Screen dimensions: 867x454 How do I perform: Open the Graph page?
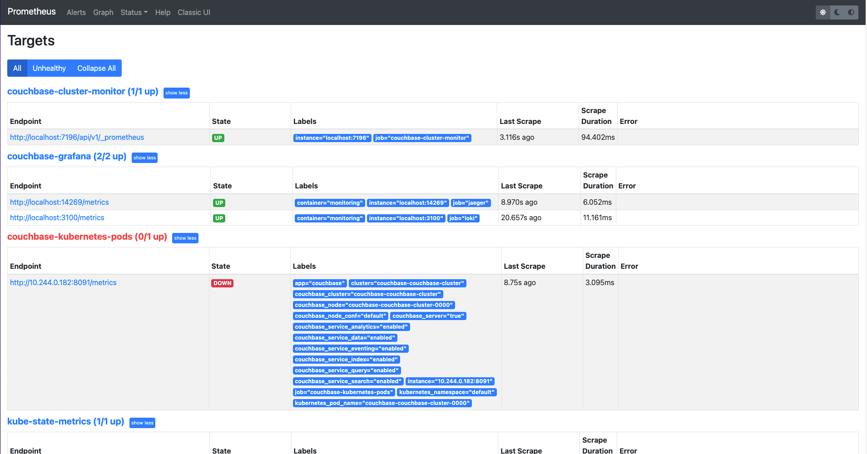click(103, 12)
